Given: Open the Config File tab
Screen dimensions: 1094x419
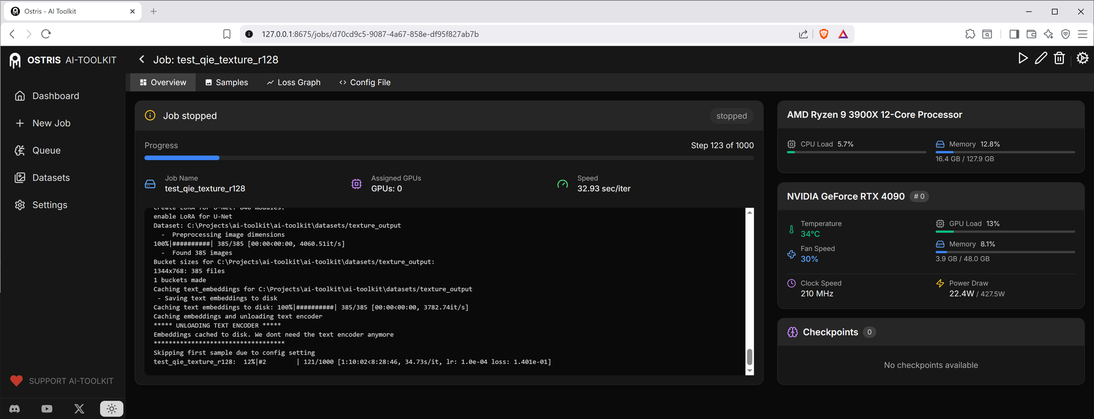Looking at the screenshot, I should (365, 83).
